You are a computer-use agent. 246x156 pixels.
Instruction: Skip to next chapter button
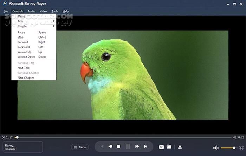pos(145,147)
